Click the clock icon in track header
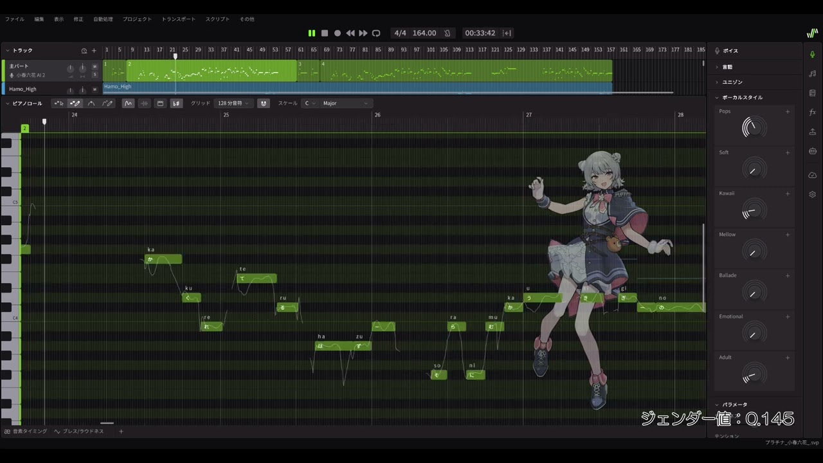 pos(84,51)
